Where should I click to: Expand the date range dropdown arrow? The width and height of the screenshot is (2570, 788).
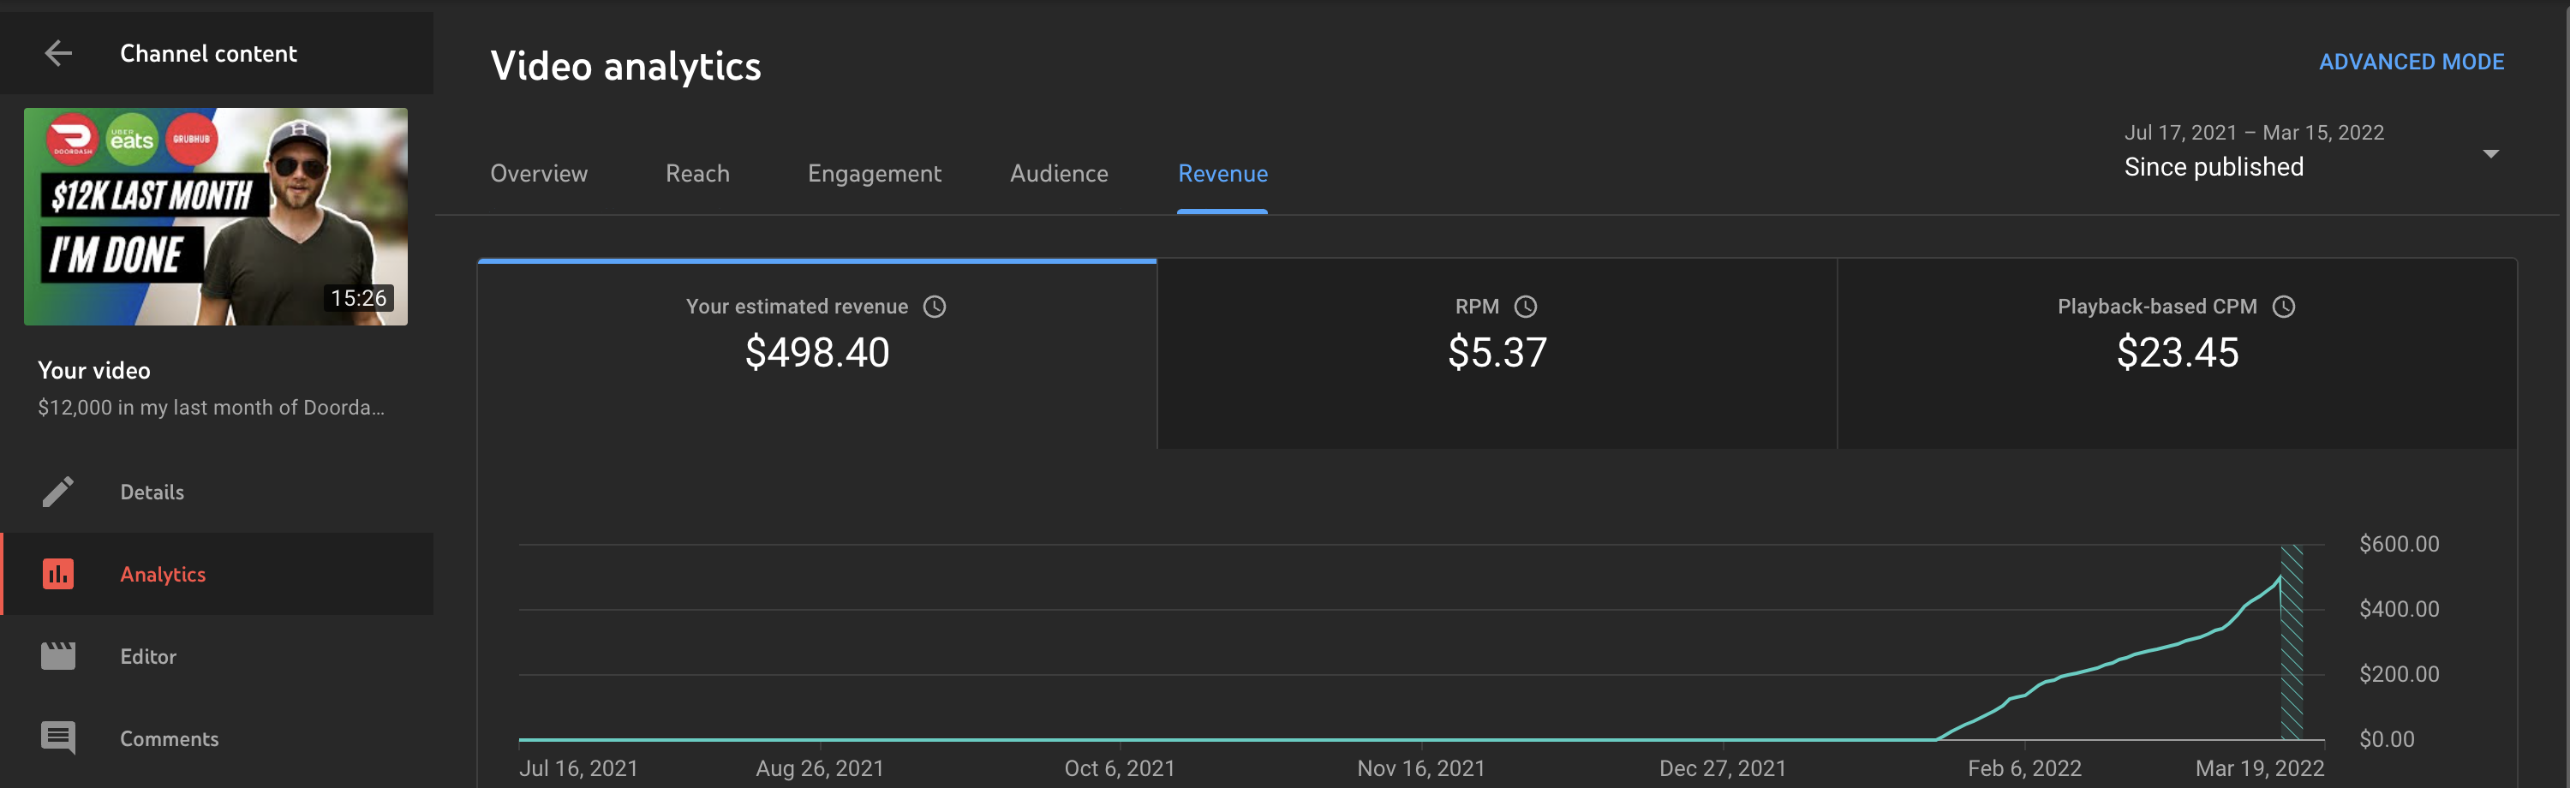click(x=2490, y=153)
